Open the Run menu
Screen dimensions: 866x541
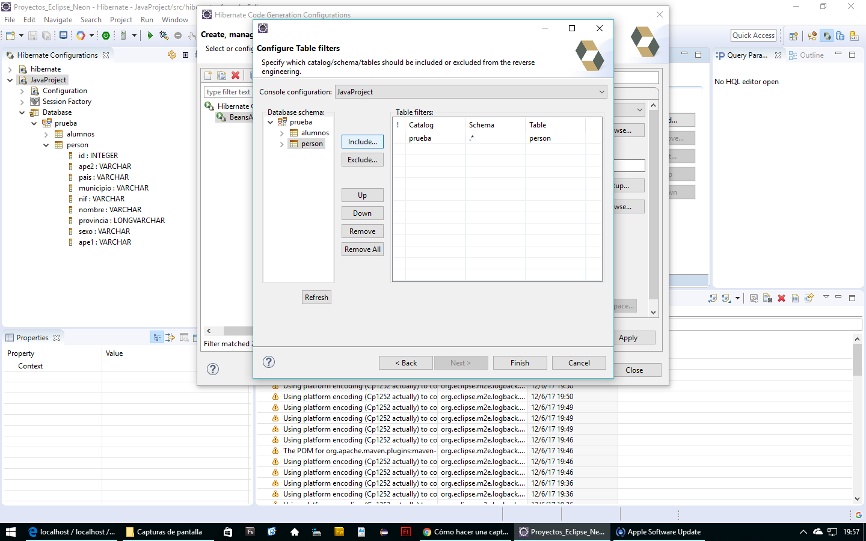tap(147, 20)
